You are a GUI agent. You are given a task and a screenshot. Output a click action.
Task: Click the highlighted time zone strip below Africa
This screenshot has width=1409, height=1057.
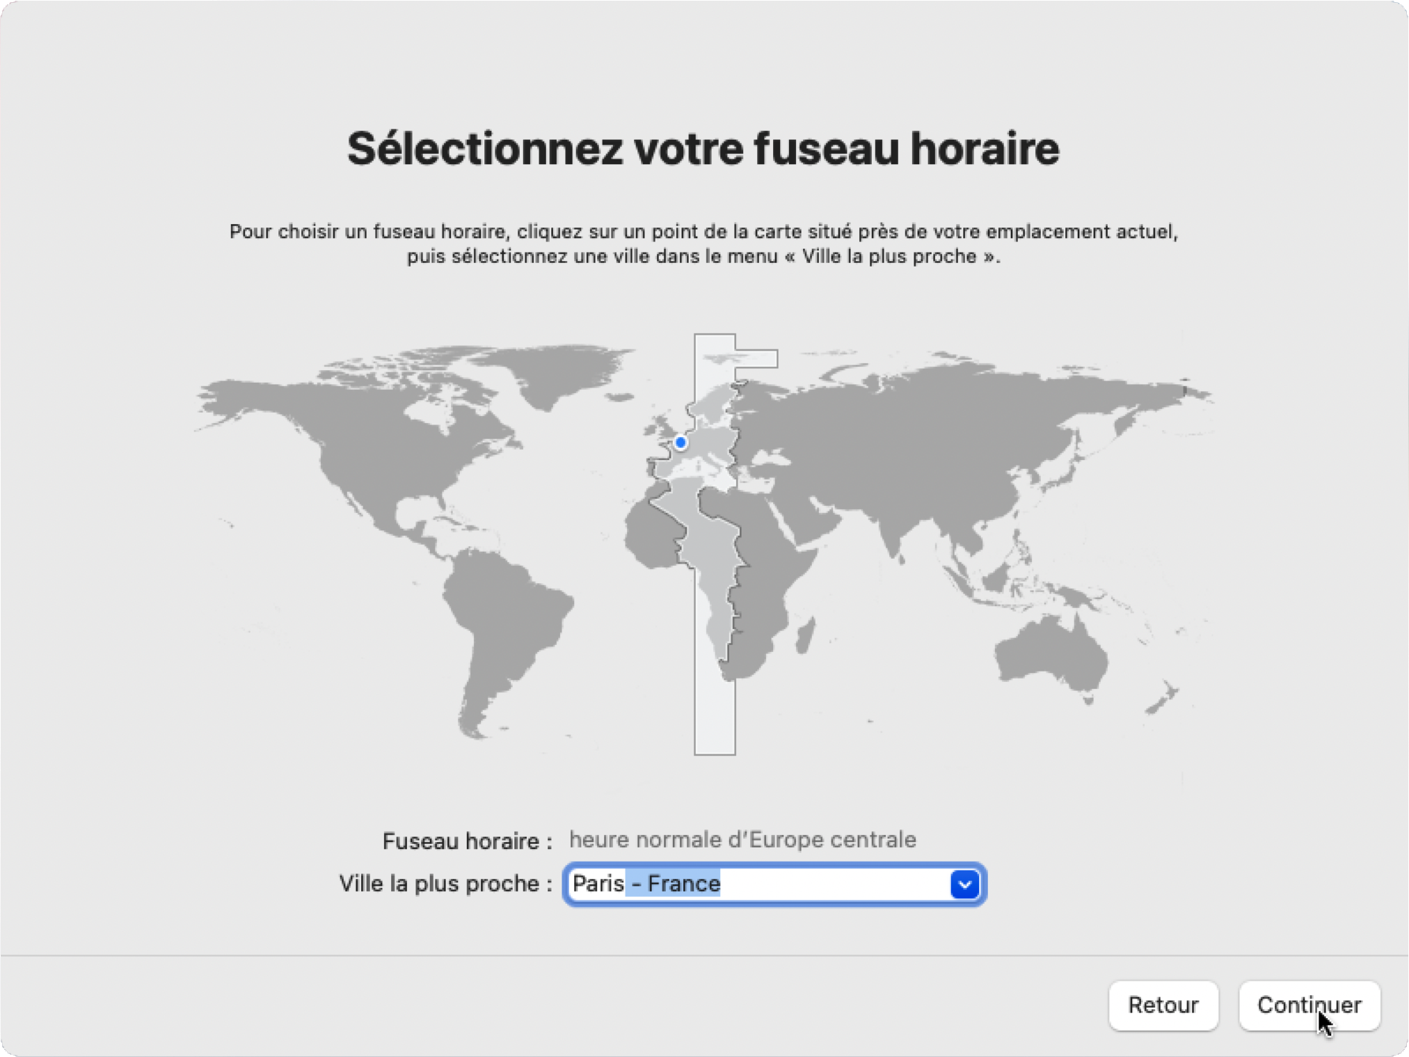point(715,717)
